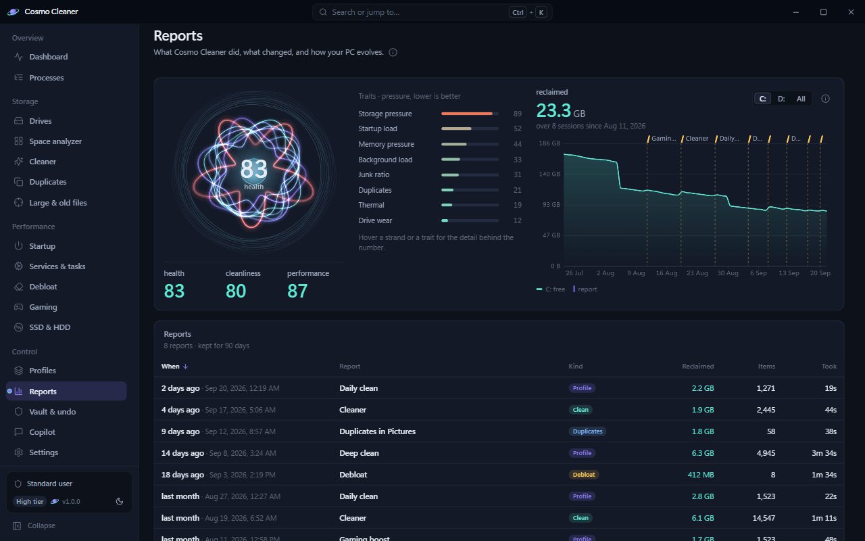Open Settings gear icon
This screenshot has height=541, width=865.
click(x=18, y=452)
